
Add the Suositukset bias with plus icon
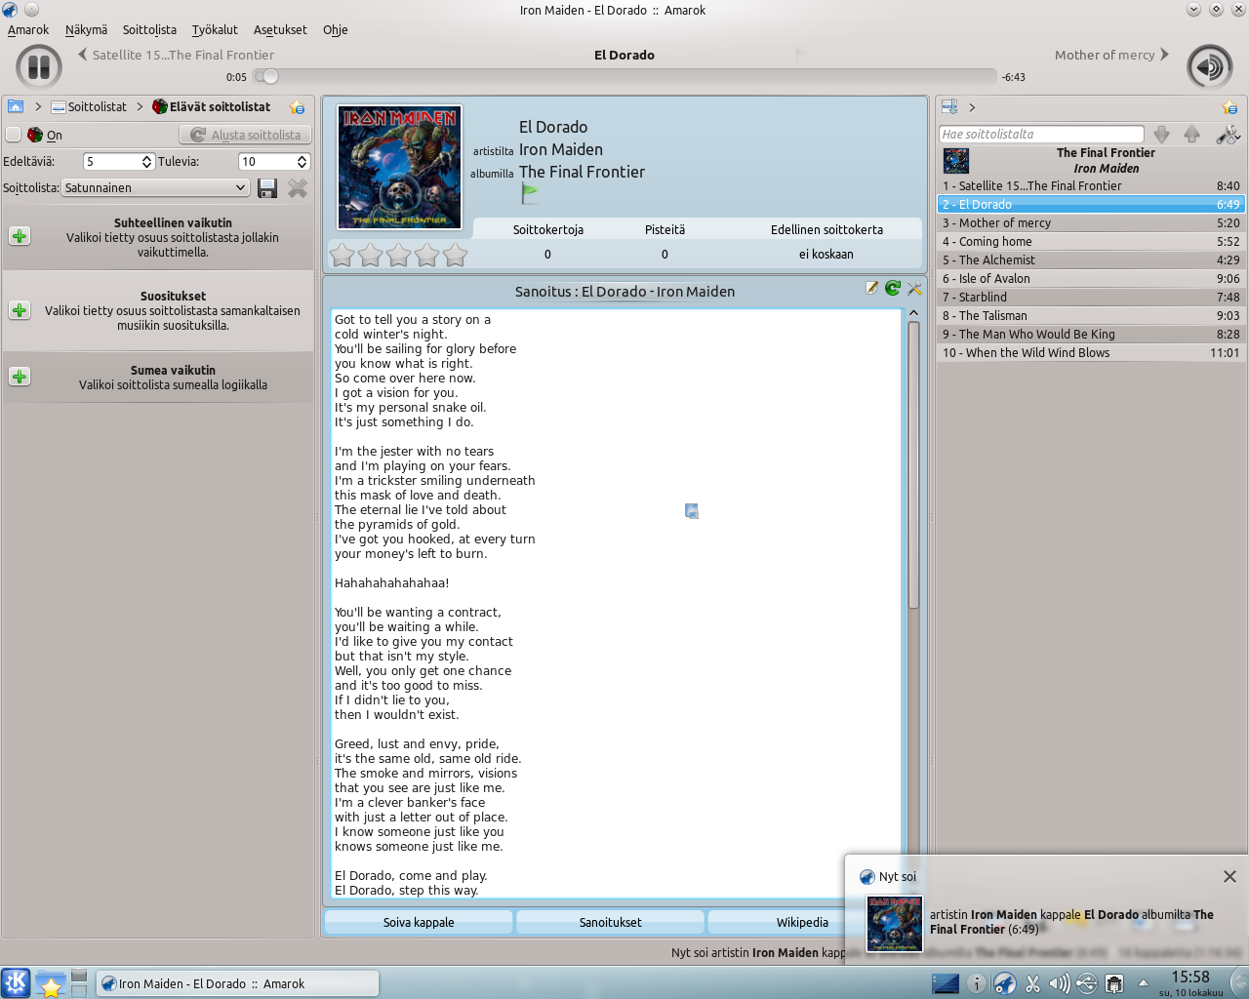(20, 310)
